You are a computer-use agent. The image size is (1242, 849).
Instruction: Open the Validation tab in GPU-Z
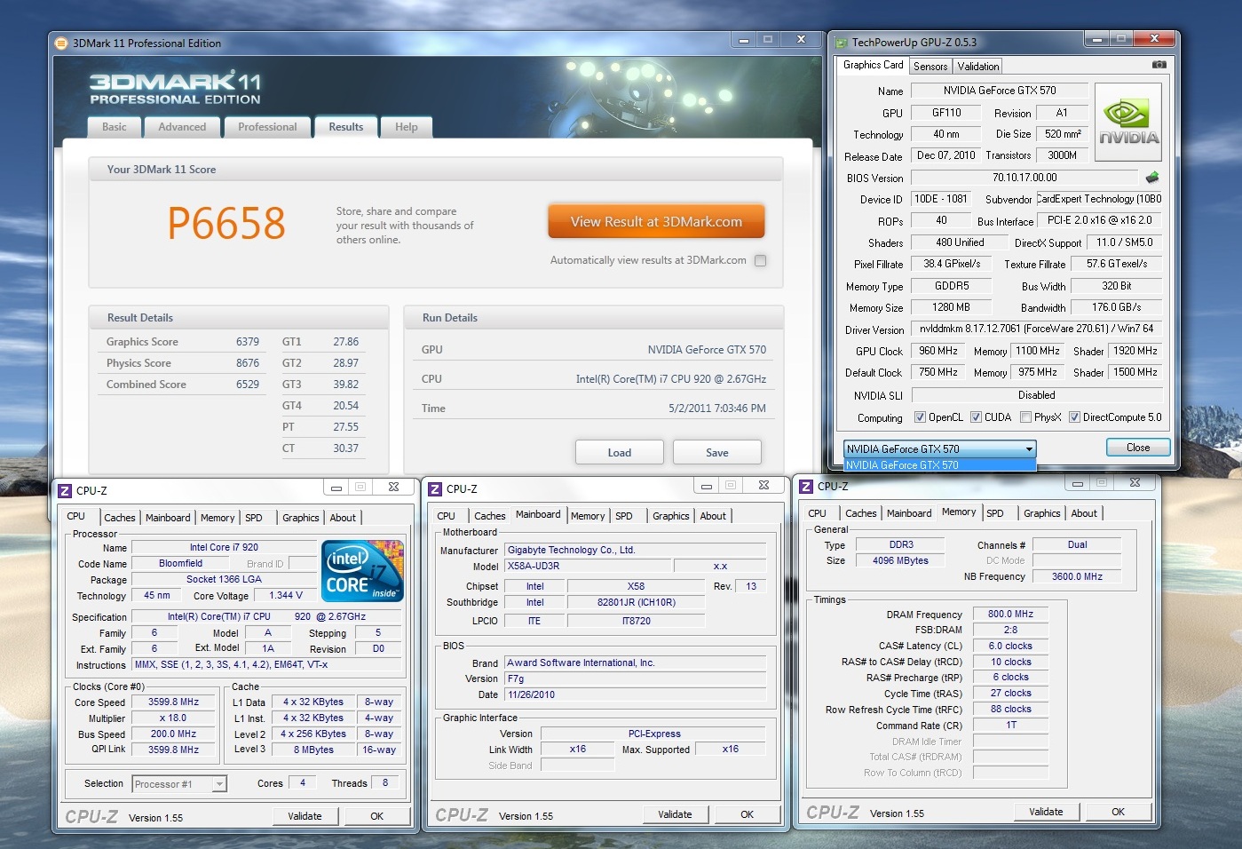978,67
